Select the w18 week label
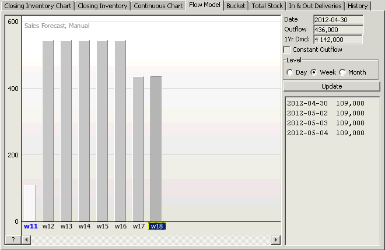Screen dimensions: 385x250 pos(157,226)
